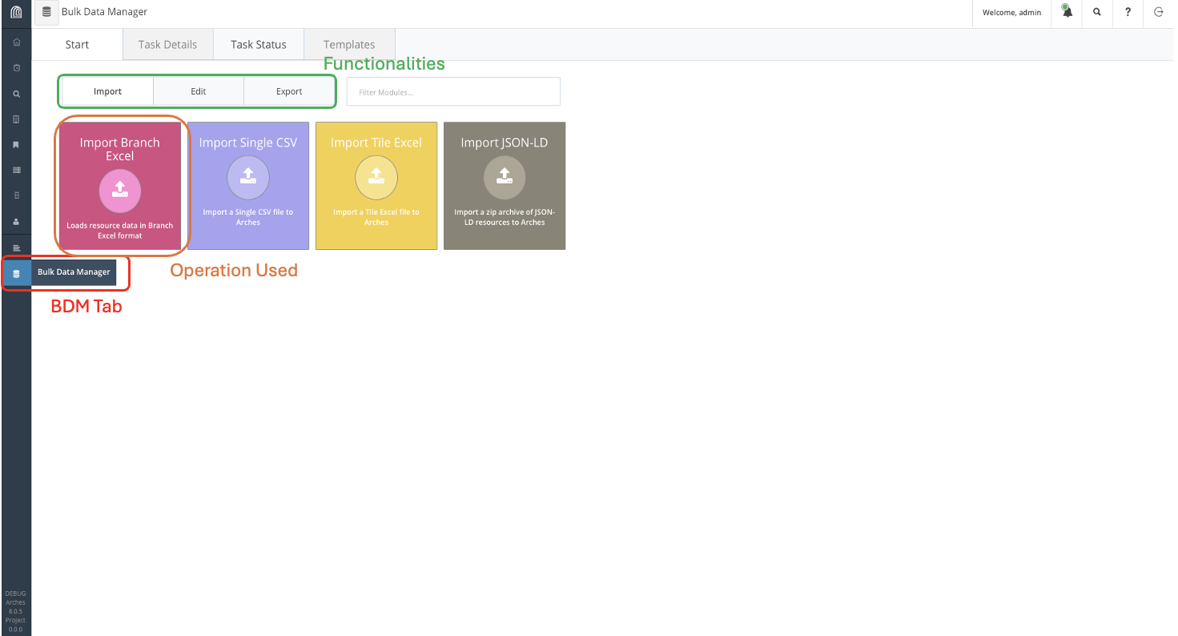Viewport: 1178px width, 636px height.
Task: Click the Arches logo in the sidebar
Action: pos(16,13)
